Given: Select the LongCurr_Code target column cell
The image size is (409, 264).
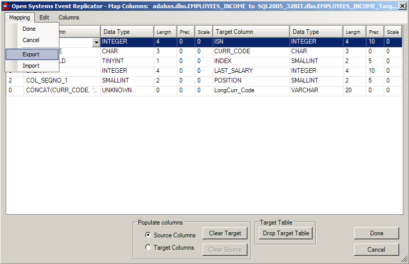Looking at the screenshot, I should (251, 90).
